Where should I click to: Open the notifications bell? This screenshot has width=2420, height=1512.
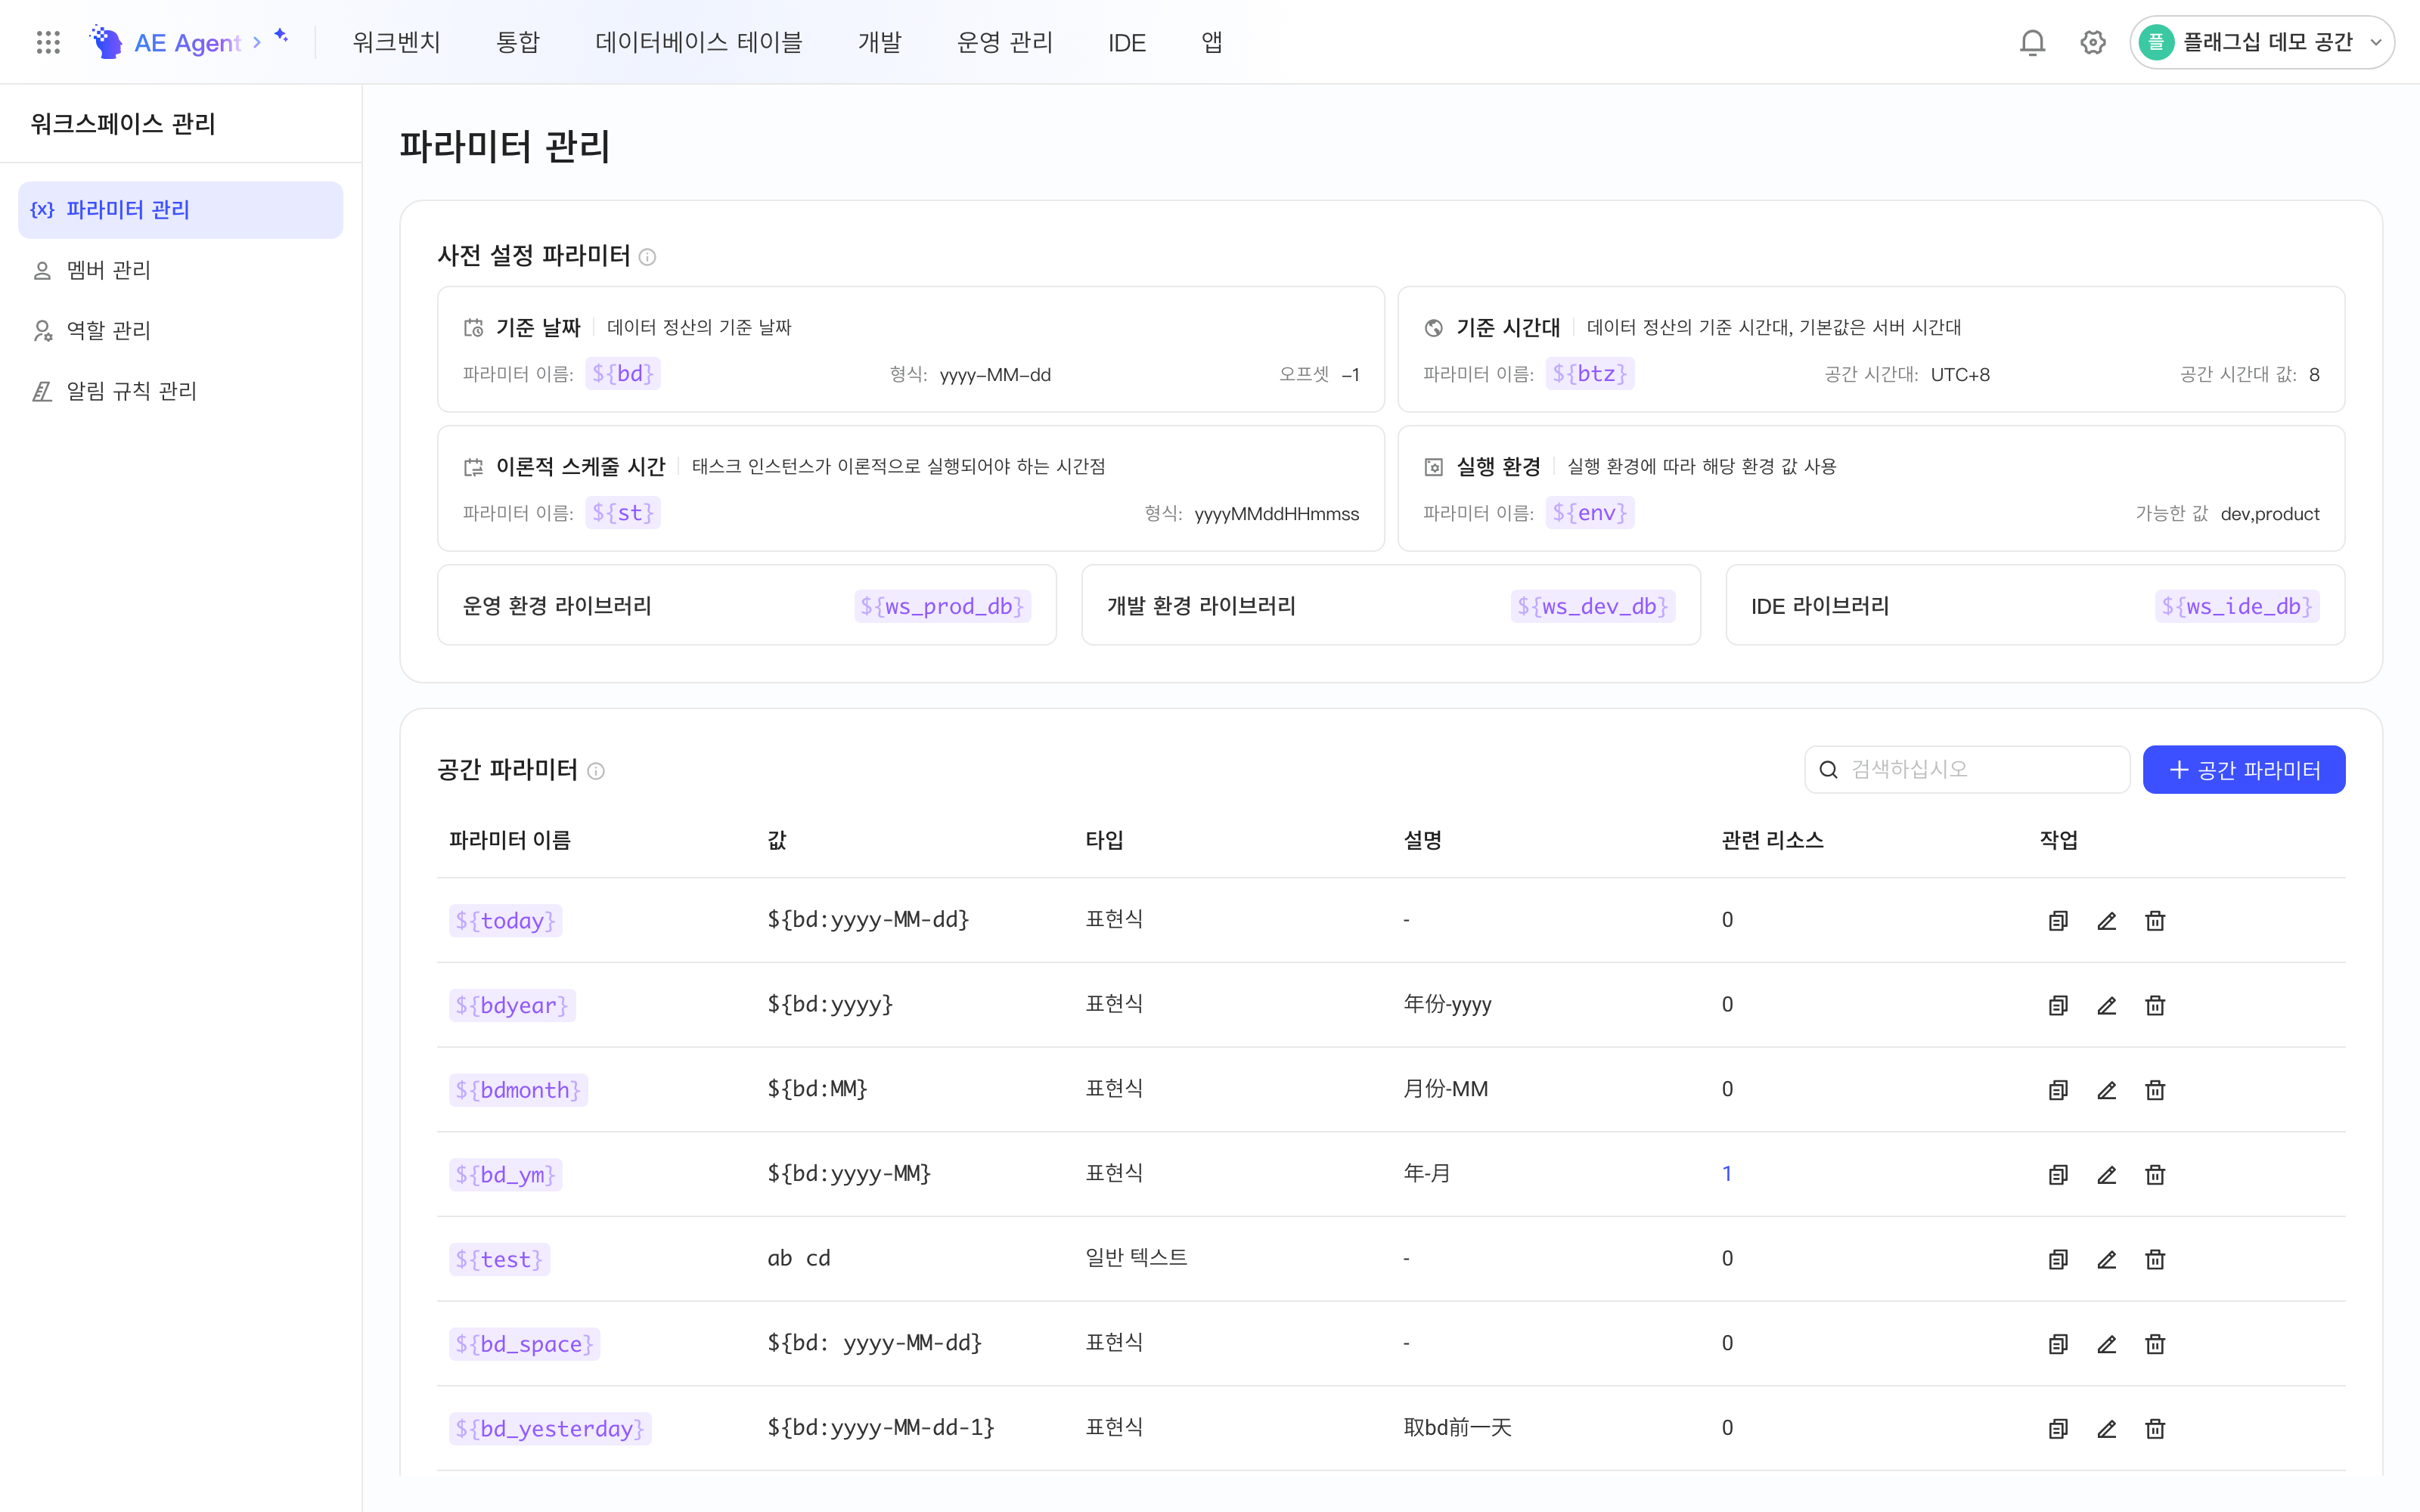(x=2032, y=42)
